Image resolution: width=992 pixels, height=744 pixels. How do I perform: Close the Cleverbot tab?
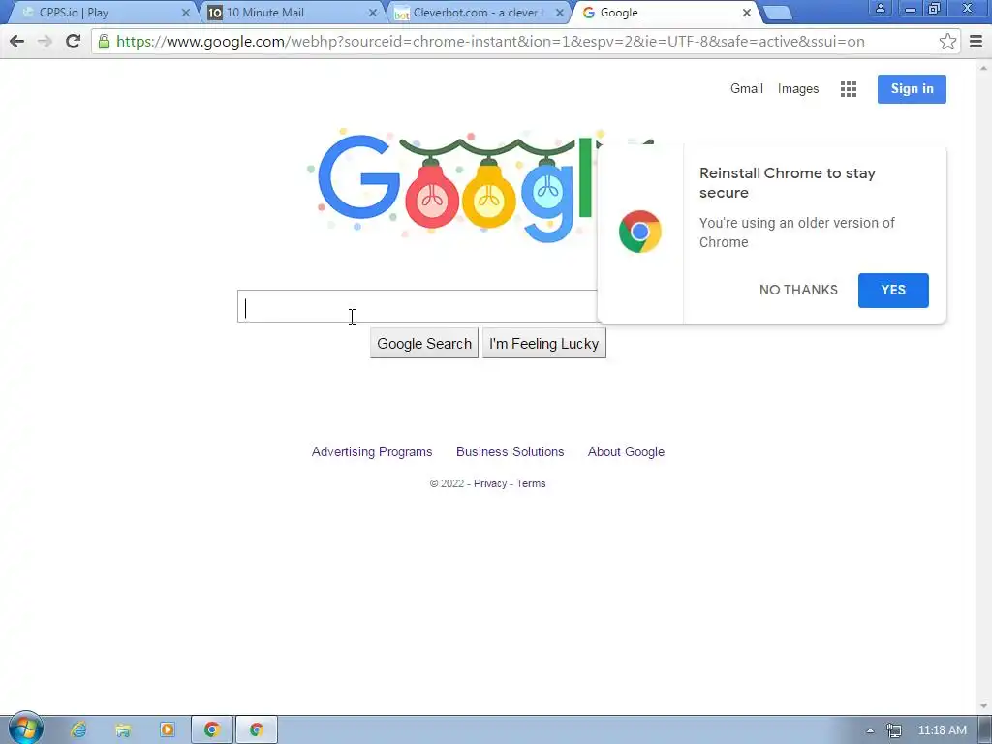point(559,13)
